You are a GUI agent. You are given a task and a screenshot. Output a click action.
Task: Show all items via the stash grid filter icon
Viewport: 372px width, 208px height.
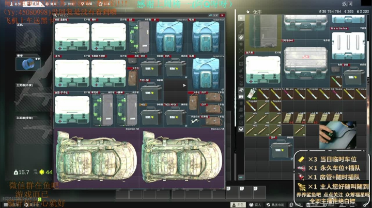point(241,18)
